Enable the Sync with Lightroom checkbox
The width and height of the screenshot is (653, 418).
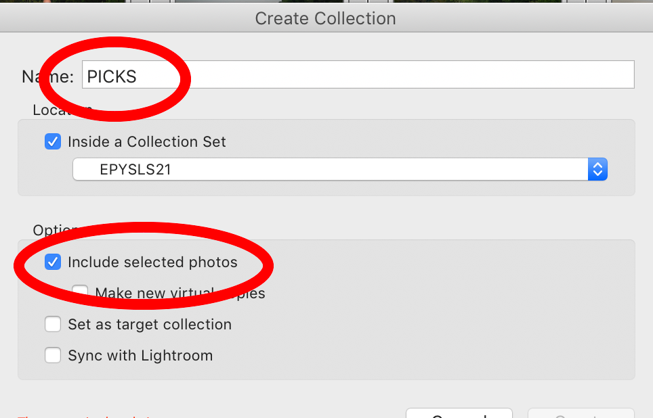(53, 355)
